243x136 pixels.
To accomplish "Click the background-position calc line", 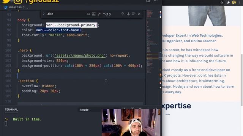I will 82,66.
